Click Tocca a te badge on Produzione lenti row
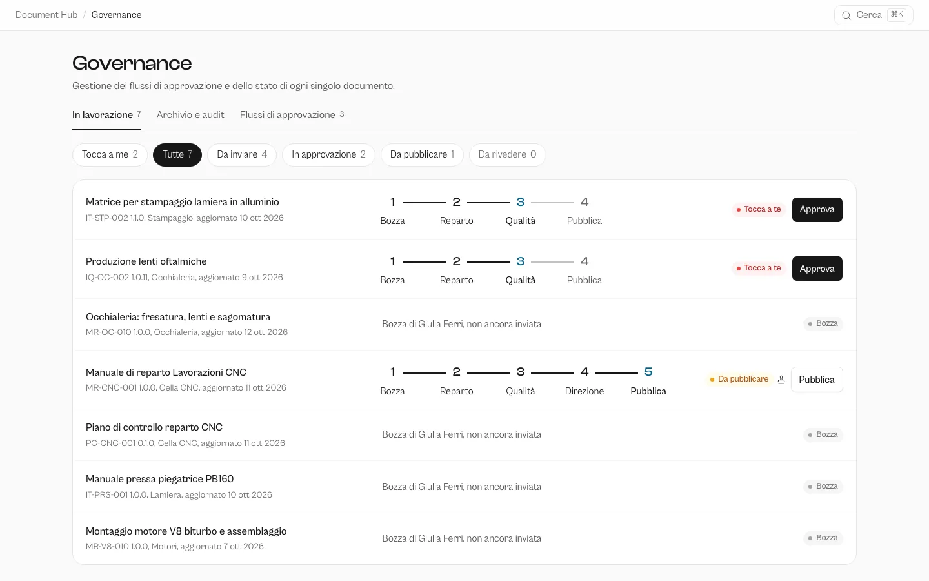The image size is (929, 581). [x=759, y=269]
